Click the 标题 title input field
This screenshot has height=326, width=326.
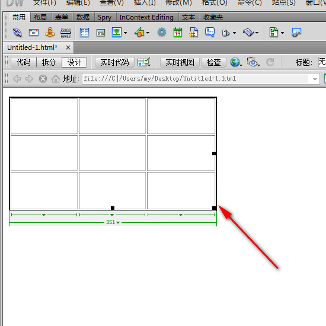322,62
